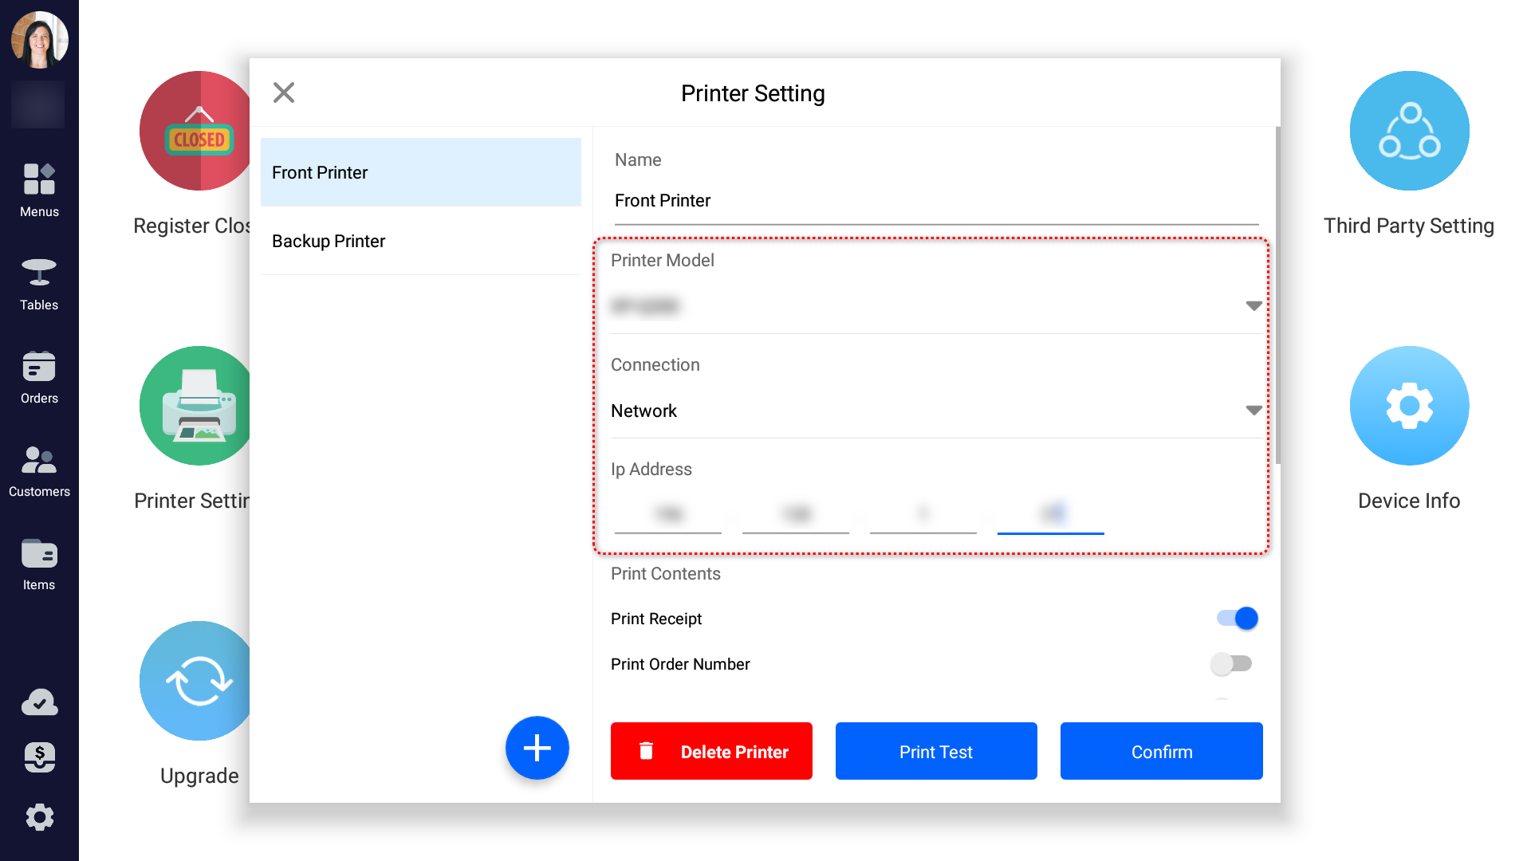The width and height of the screenshot is (1531, 861).
Task: Enable the Print Order Number toggle
Action: pos(1231,664)
